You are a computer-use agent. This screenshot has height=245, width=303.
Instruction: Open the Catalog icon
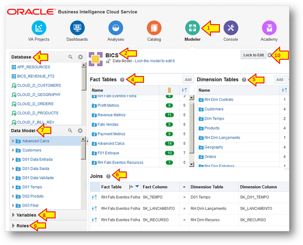tap(154, 28)
